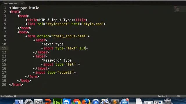Image resolution: width=186 pixels, height=104 pixels.
Task: Click line number 20 in the gutter
Action: 4,85
